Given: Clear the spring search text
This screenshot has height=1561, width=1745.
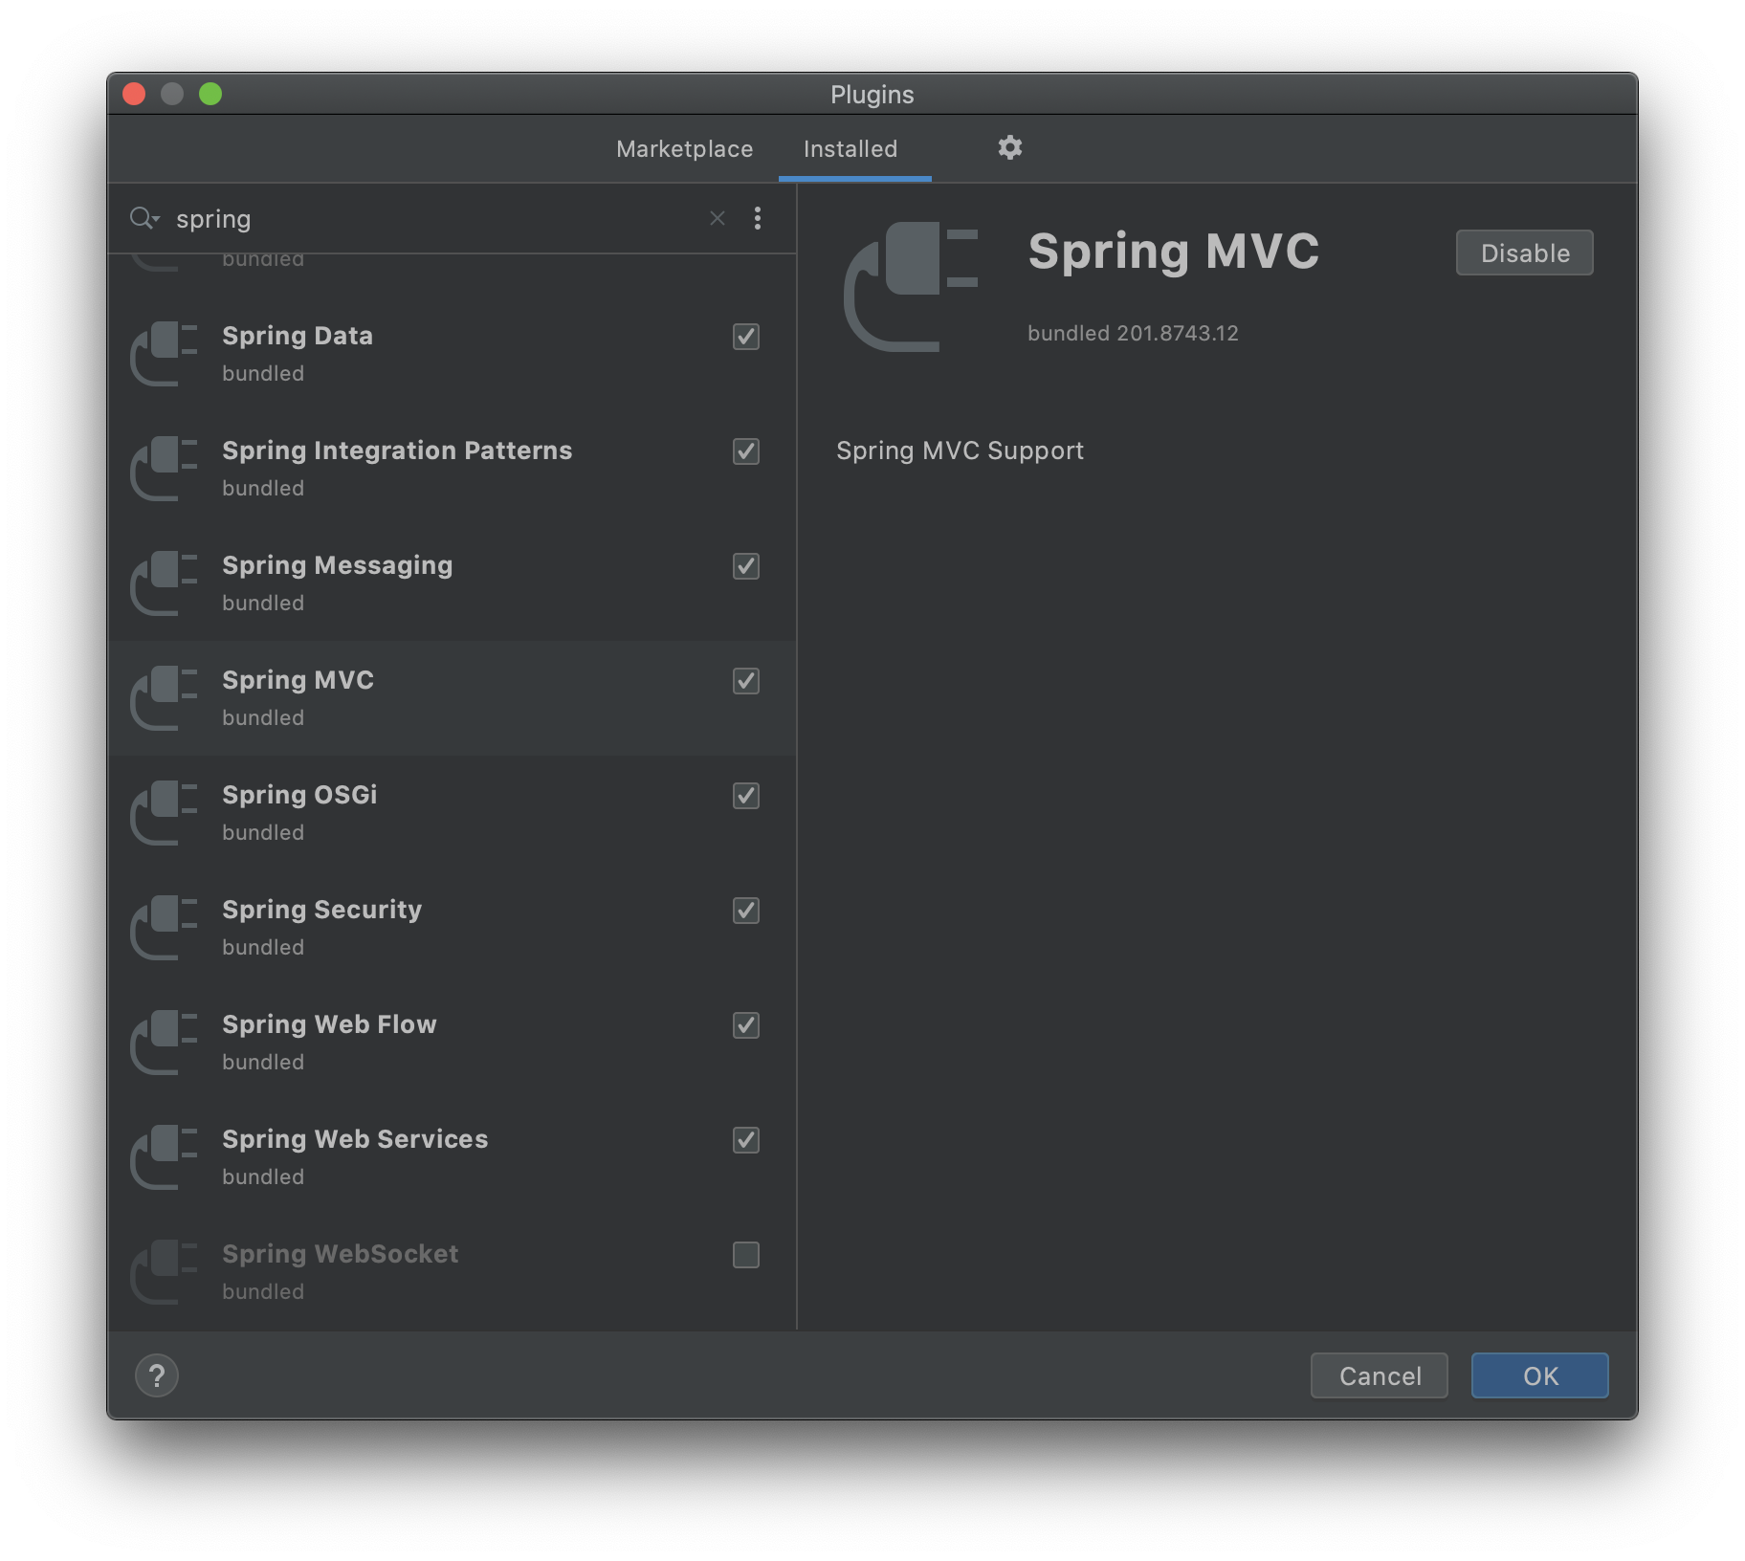Looking at the screenshot, I should click(x=717, y=218).
